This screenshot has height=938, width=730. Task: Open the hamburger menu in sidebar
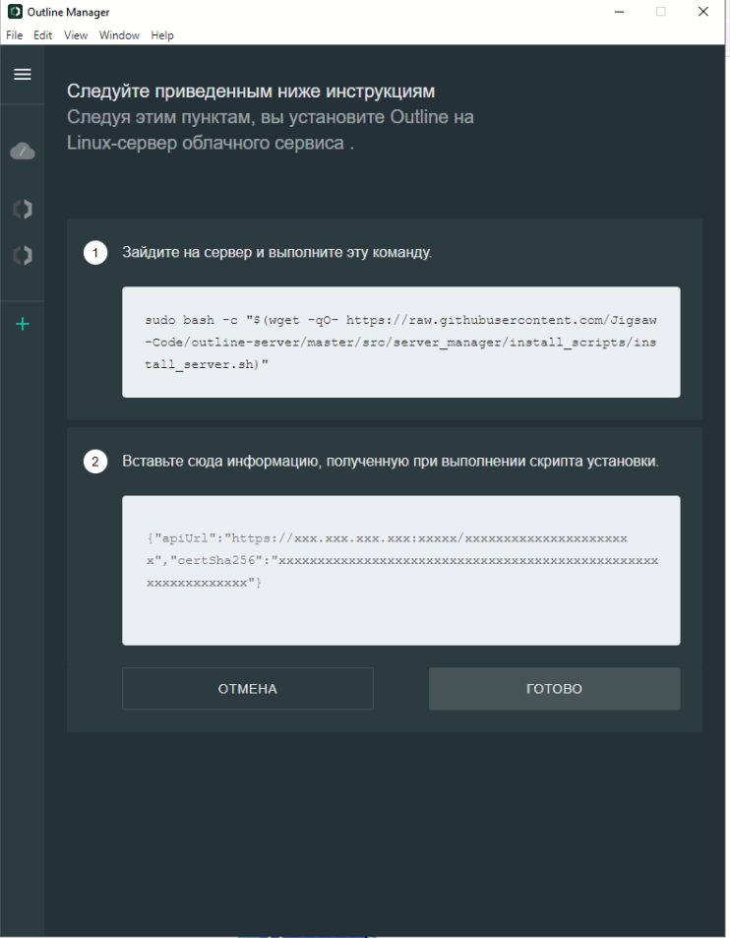23,74
